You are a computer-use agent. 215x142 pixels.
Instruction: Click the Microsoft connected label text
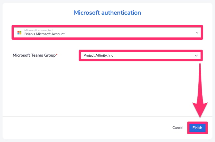[x=38, y=30]
